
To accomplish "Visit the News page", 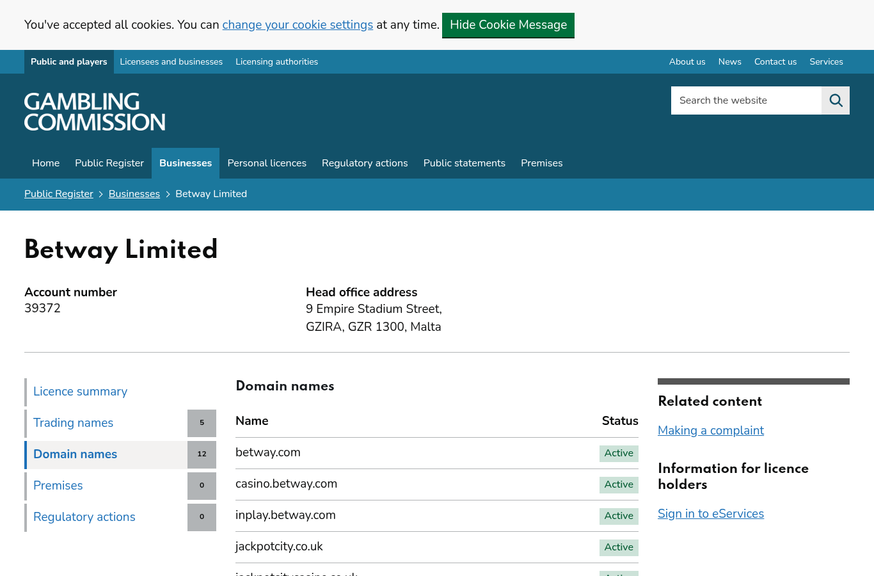I will click(729, 62).
